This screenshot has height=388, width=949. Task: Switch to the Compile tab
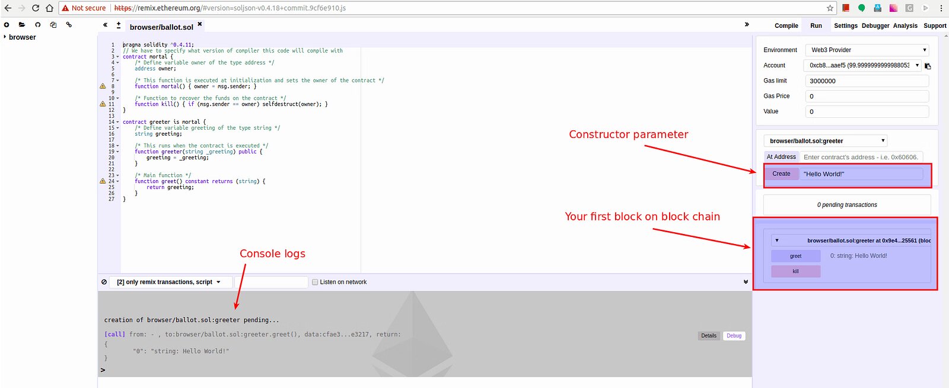tap(786, 25)
